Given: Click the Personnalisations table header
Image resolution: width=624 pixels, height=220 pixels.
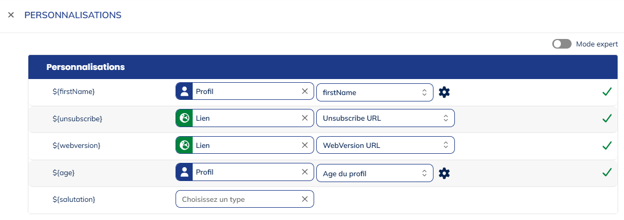Looking at the screenshot, I should pos(86,67).
